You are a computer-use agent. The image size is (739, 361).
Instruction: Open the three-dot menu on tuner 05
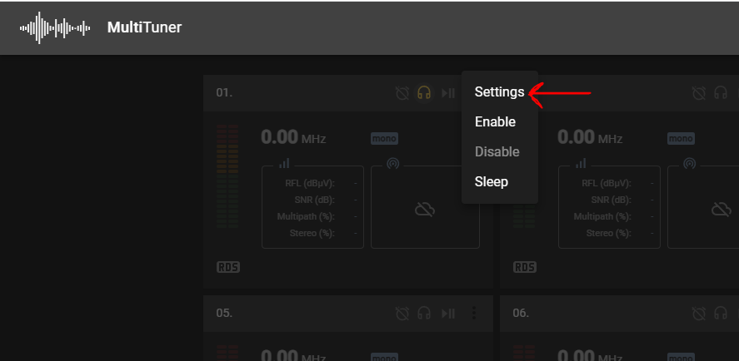[x=474, y=314]
